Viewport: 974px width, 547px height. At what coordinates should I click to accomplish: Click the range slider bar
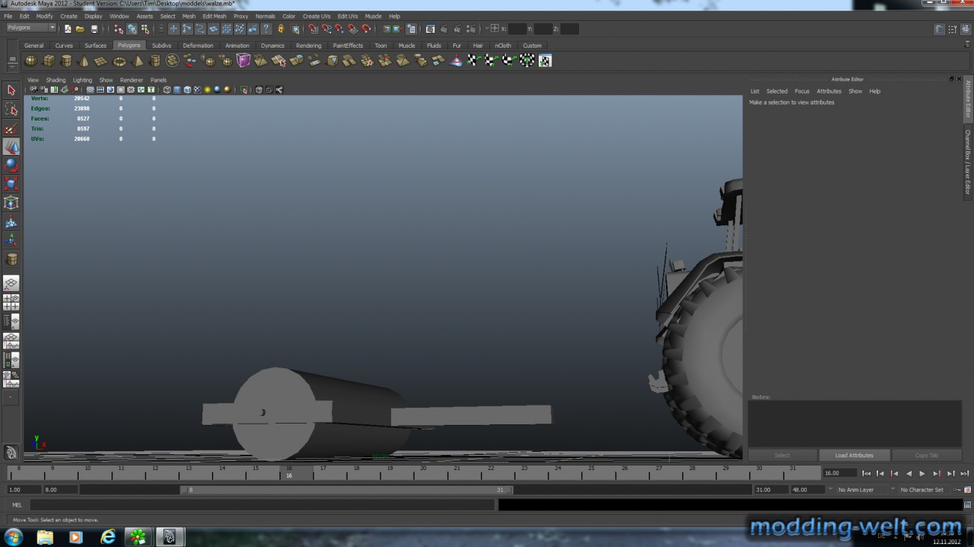click(x=348, y=490)
